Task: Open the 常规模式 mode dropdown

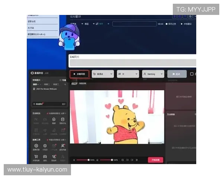Action: (x=38, y=80)
